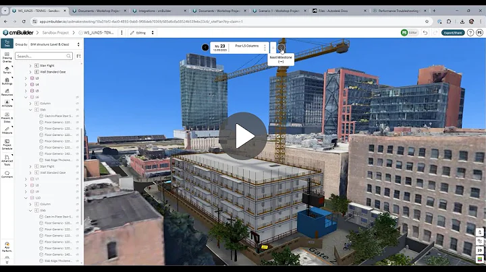Redo the last action
The height and width of the screenshot is (272, 486).
[x=435, y=32]
